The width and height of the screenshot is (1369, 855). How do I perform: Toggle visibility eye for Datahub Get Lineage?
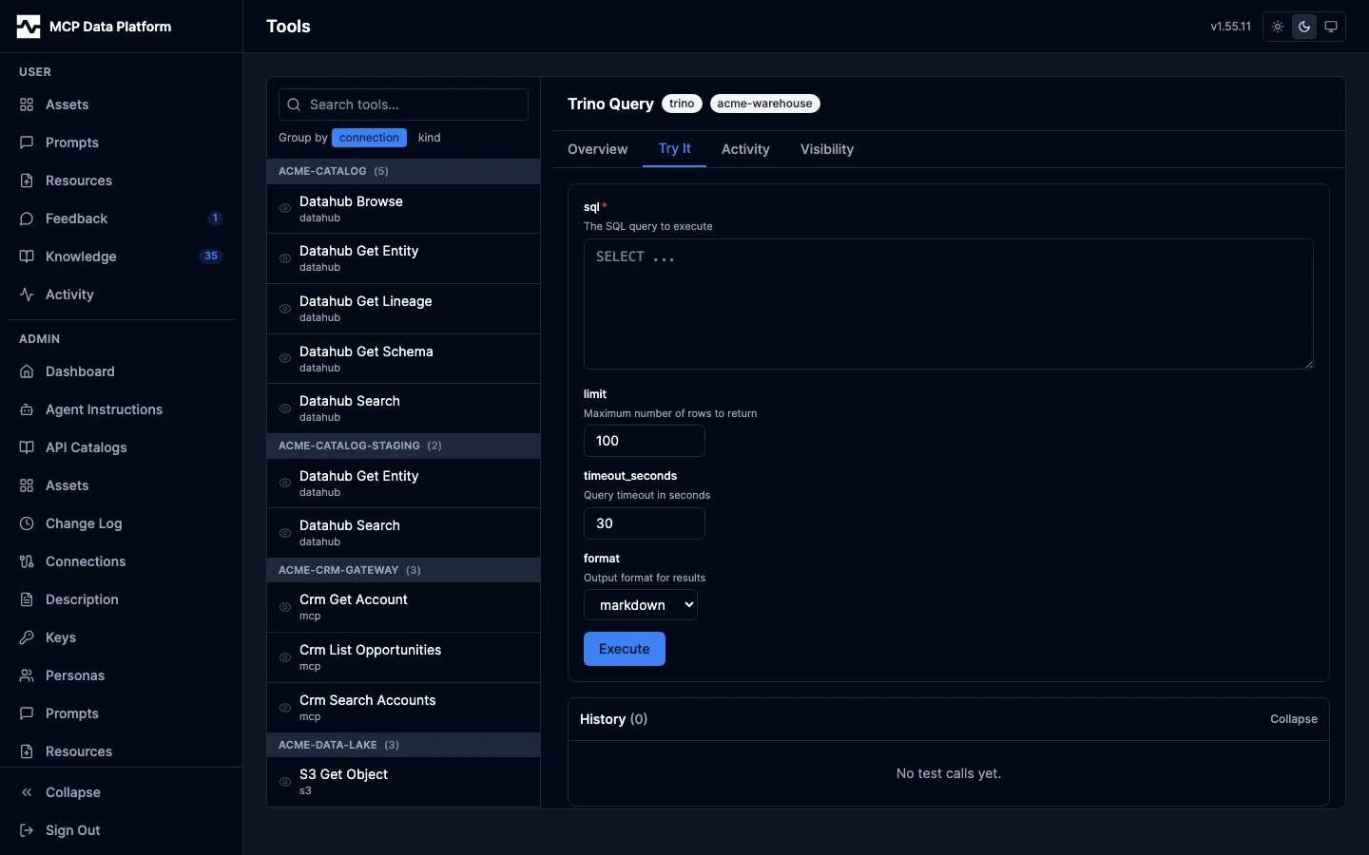pyautogui.click(x=285, y=309)
